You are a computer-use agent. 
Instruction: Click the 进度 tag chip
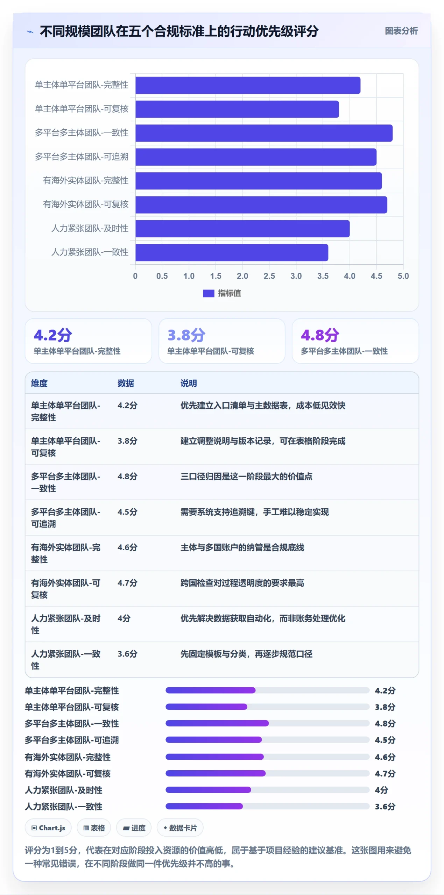[x=134, y=828]
